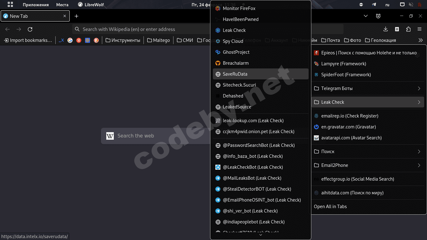Expand the Геолокация bookmarks folder
The height and width of the screenshot is (240, 427).
[x=380, y=40]
